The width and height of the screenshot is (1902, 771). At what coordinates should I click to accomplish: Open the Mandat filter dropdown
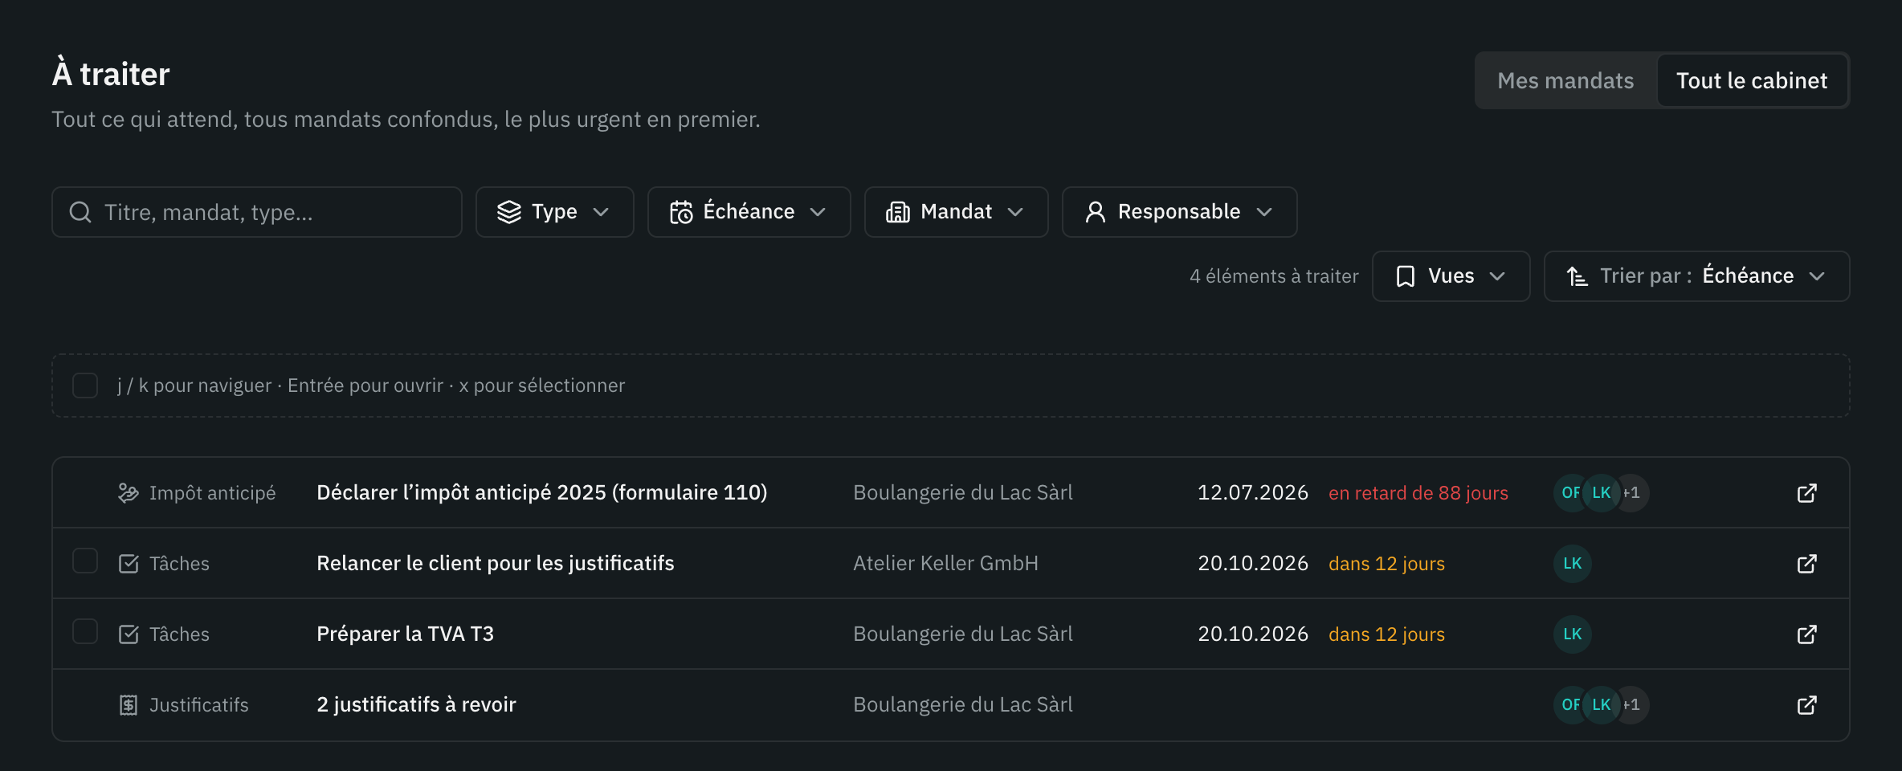(x=957, y=212)
